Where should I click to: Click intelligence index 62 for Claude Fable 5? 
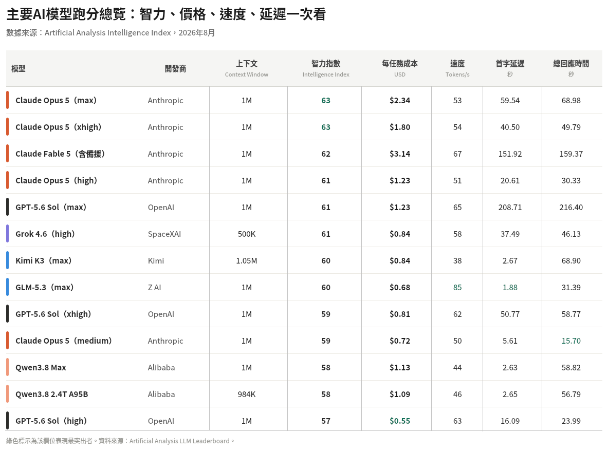(326, 154)
